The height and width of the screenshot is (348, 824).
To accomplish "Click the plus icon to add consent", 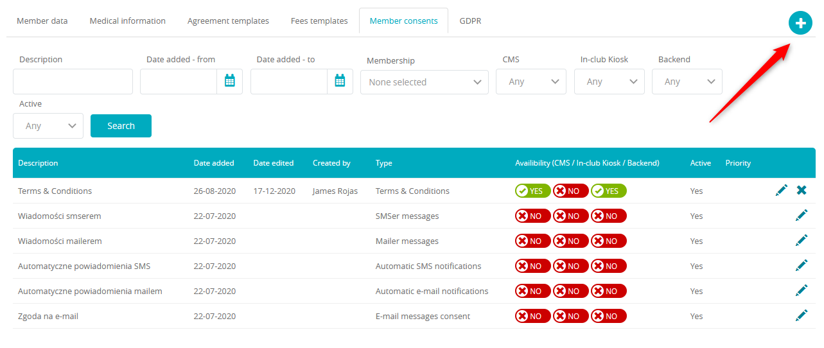I will click(x=800, y=24).
